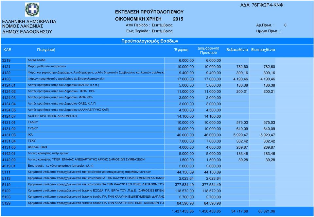Screen dimensions: 314x217
Task: Select KAE code 4124.04
Action: tap(9, 104)
